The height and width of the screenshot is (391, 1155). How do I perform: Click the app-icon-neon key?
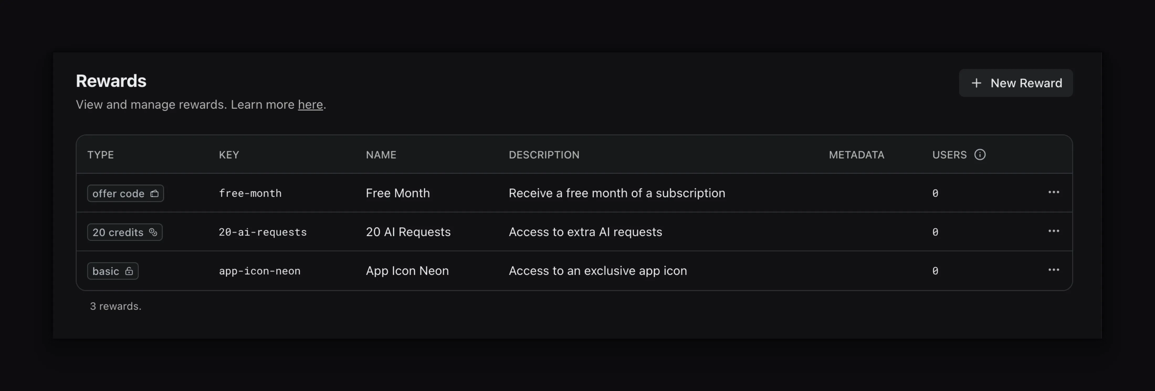[x=260, y=271]
